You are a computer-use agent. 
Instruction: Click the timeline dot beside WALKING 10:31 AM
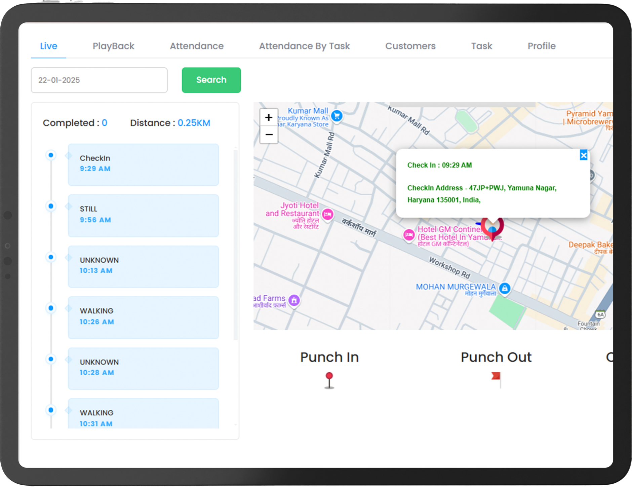click(x=51, y=410)
